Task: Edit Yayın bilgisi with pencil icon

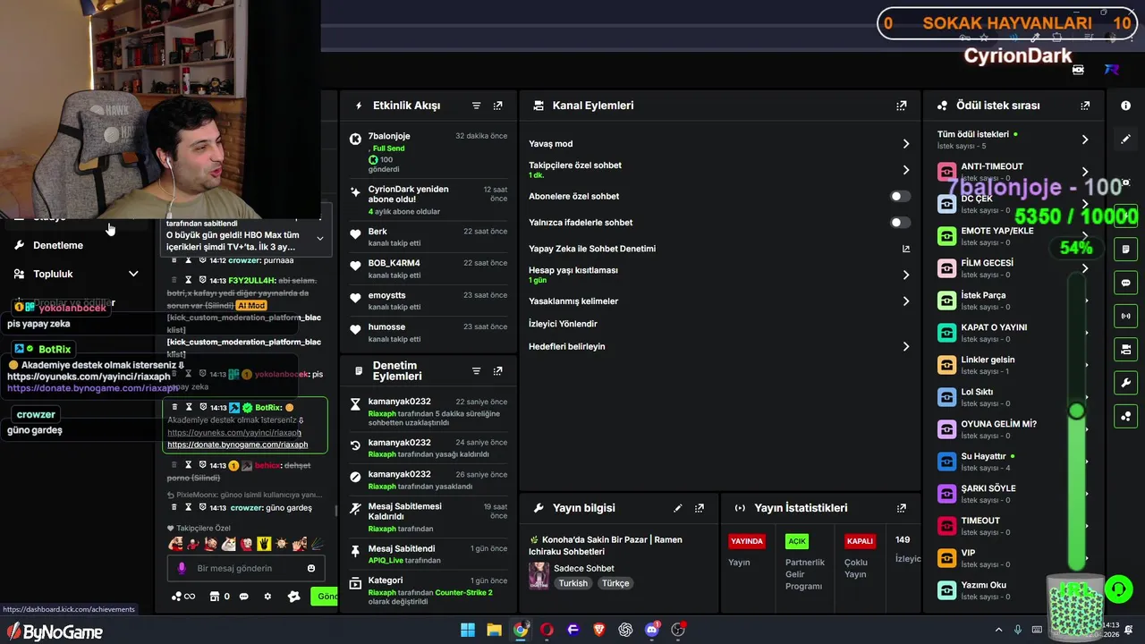Action: click(x=677, y=508)
